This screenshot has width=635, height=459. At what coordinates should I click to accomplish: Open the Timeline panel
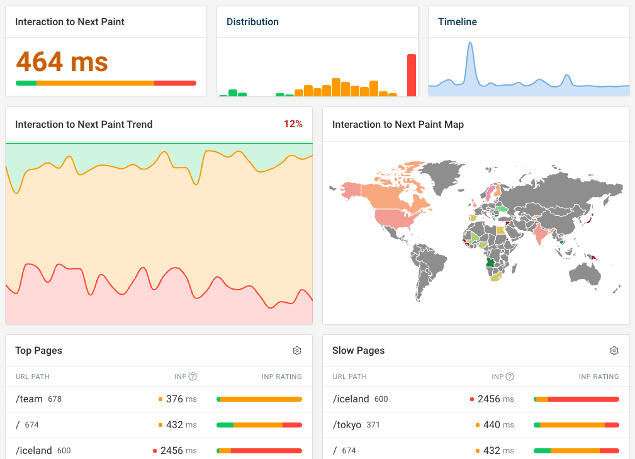tap(458, 21)
